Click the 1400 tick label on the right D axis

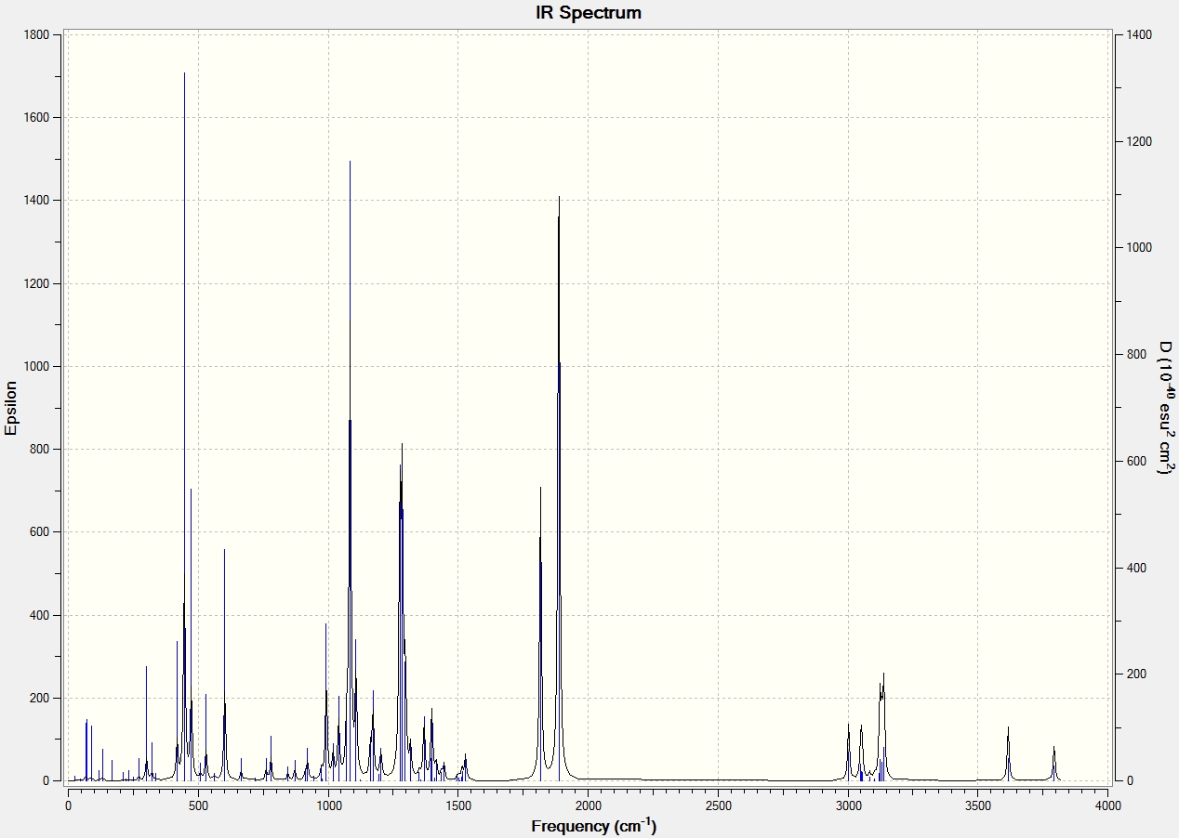1139,35
